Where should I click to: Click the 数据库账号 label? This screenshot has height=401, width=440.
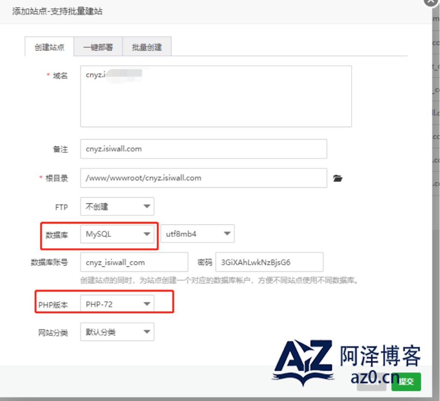click(x=49, y=262)
